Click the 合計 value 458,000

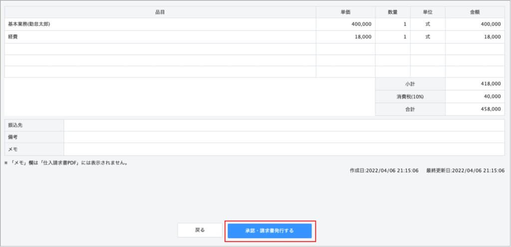pyautogui.click(x=475, y=109)
